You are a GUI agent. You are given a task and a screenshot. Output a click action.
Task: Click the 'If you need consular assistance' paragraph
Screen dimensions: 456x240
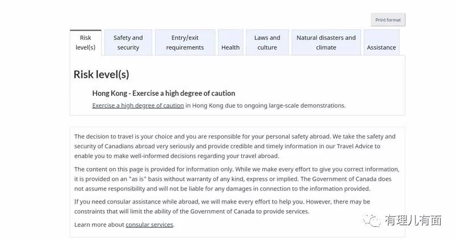coord(222,206)
